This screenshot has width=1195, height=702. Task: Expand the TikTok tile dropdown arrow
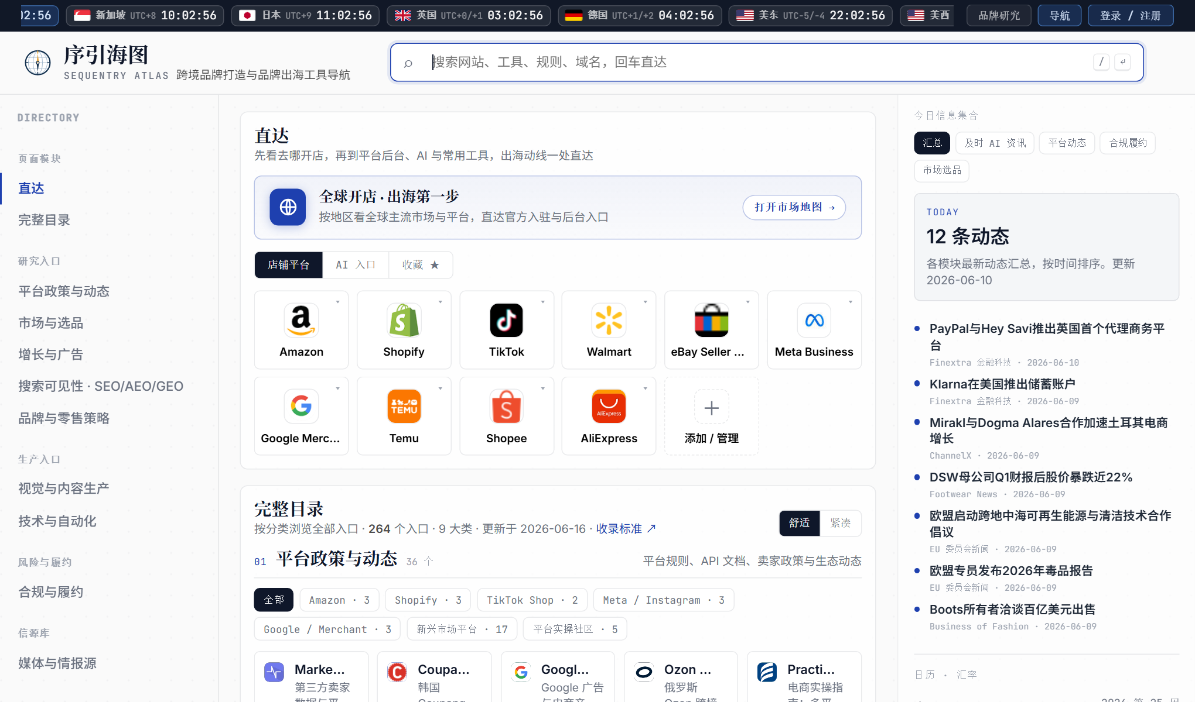(x=543, y=302)
